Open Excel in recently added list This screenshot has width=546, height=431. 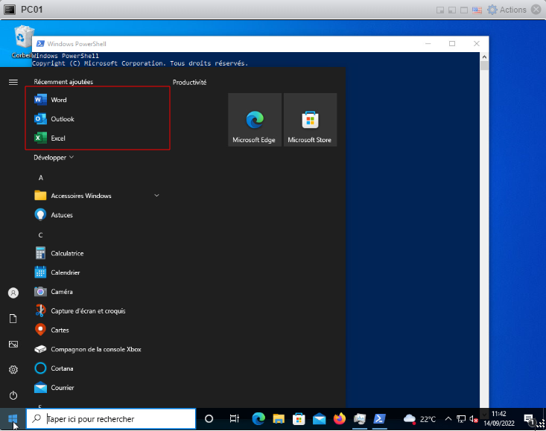pyautogui.click(x=58, y=138)
